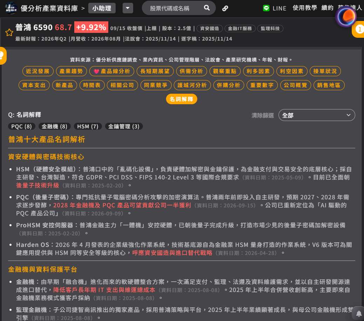Viewport: 364px width, 321px height.
Task: Select the 銷售地區 chip
Action: click(x=329, y=85)
